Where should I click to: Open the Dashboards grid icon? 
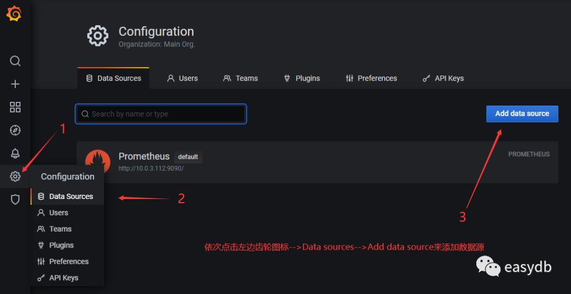point(15,107)
